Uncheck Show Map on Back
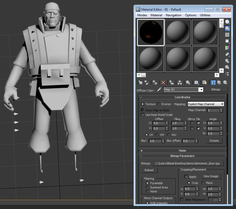This screenshot has width=236, height=209. click(143, 110)
